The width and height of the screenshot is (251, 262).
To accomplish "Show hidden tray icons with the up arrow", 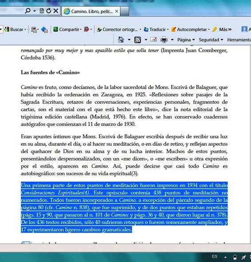I will pos(225,257).
